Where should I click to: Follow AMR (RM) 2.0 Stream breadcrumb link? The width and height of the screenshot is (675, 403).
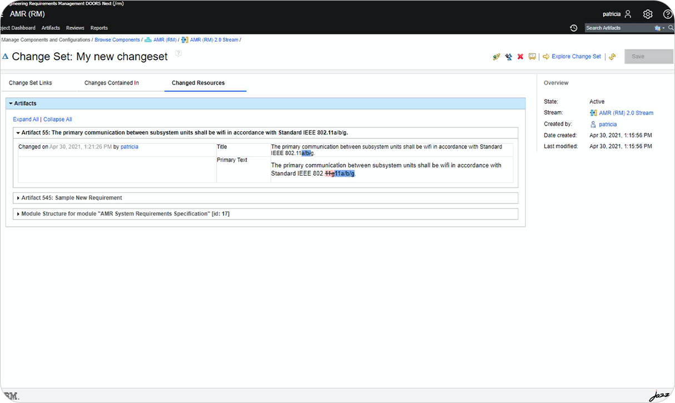tap(214, 40)
